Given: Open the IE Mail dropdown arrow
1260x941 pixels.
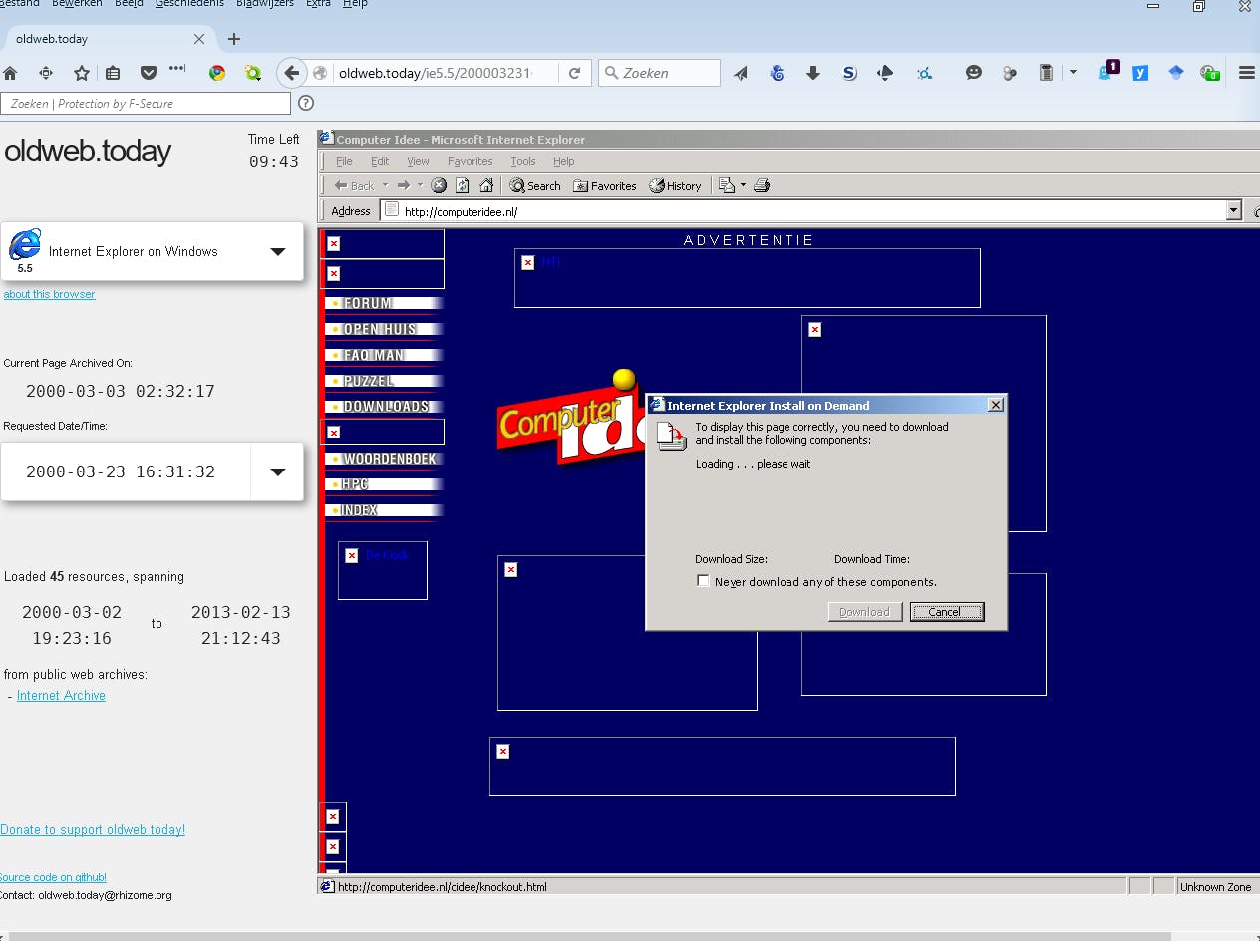Looking at the screenshot, I should (743, 185).
